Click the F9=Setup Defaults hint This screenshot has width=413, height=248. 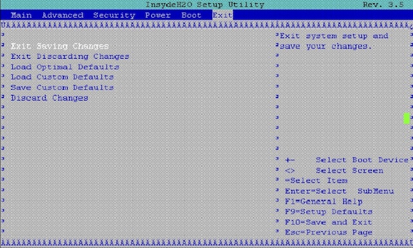328,212
